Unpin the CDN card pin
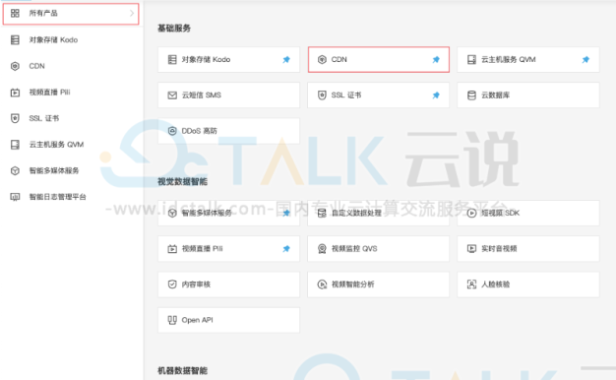 coord(436,60)
